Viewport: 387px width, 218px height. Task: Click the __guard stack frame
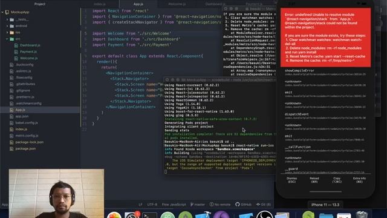tap(325, 170)
